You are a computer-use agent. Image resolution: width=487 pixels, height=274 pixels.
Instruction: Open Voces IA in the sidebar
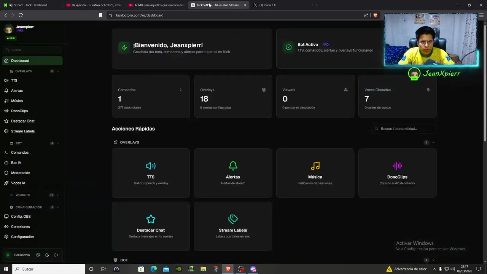point(32,183)
